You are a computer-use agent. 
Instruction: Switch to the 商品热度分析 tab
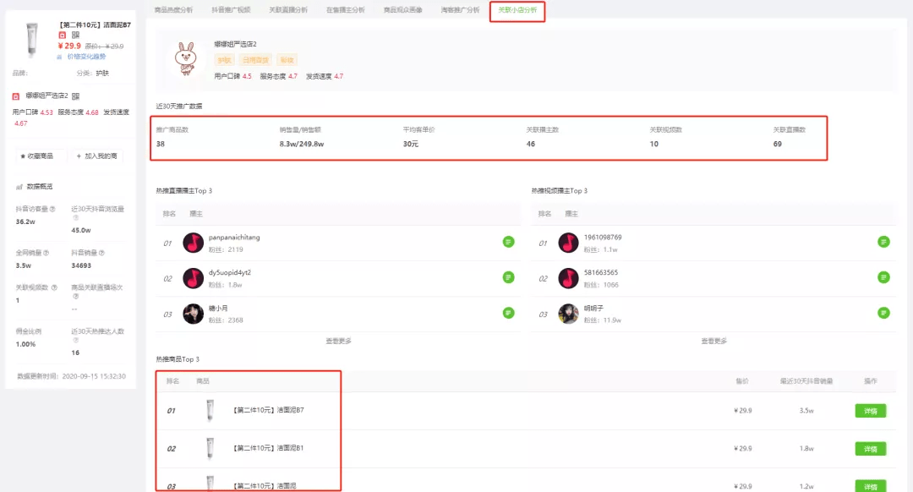[x=173, y=10]
